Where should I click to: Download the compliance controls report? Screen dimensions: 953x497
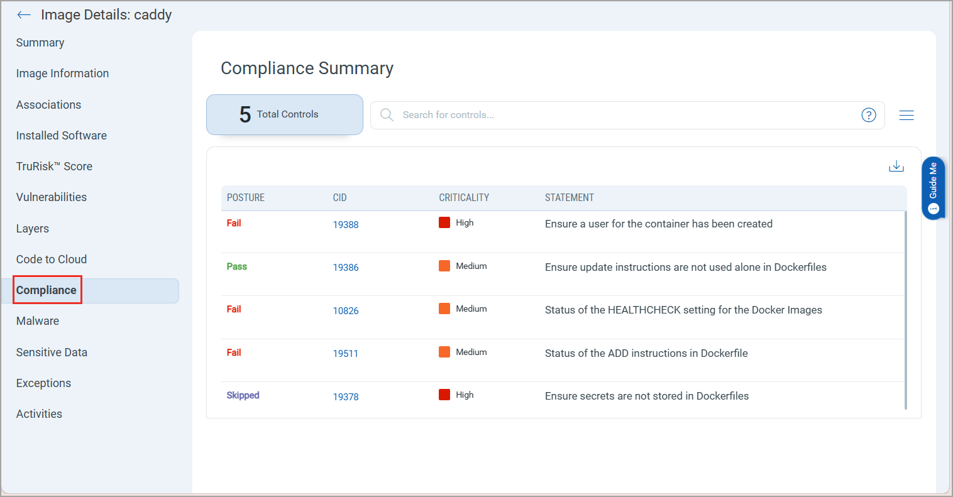click(896, 166)
